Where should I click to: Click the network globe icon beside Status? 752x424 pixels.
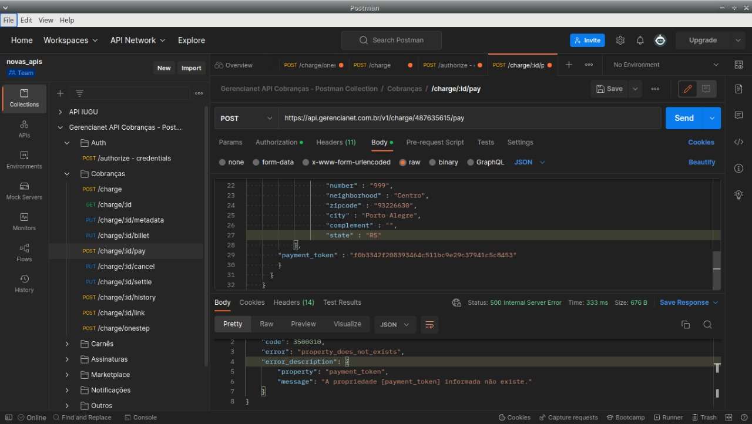point(456,302)
